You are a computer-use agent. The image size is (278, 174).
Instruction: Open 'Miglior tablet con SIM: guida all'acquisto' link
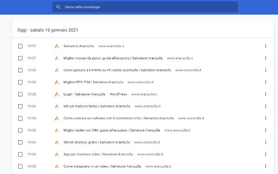(x=112, y=130)
